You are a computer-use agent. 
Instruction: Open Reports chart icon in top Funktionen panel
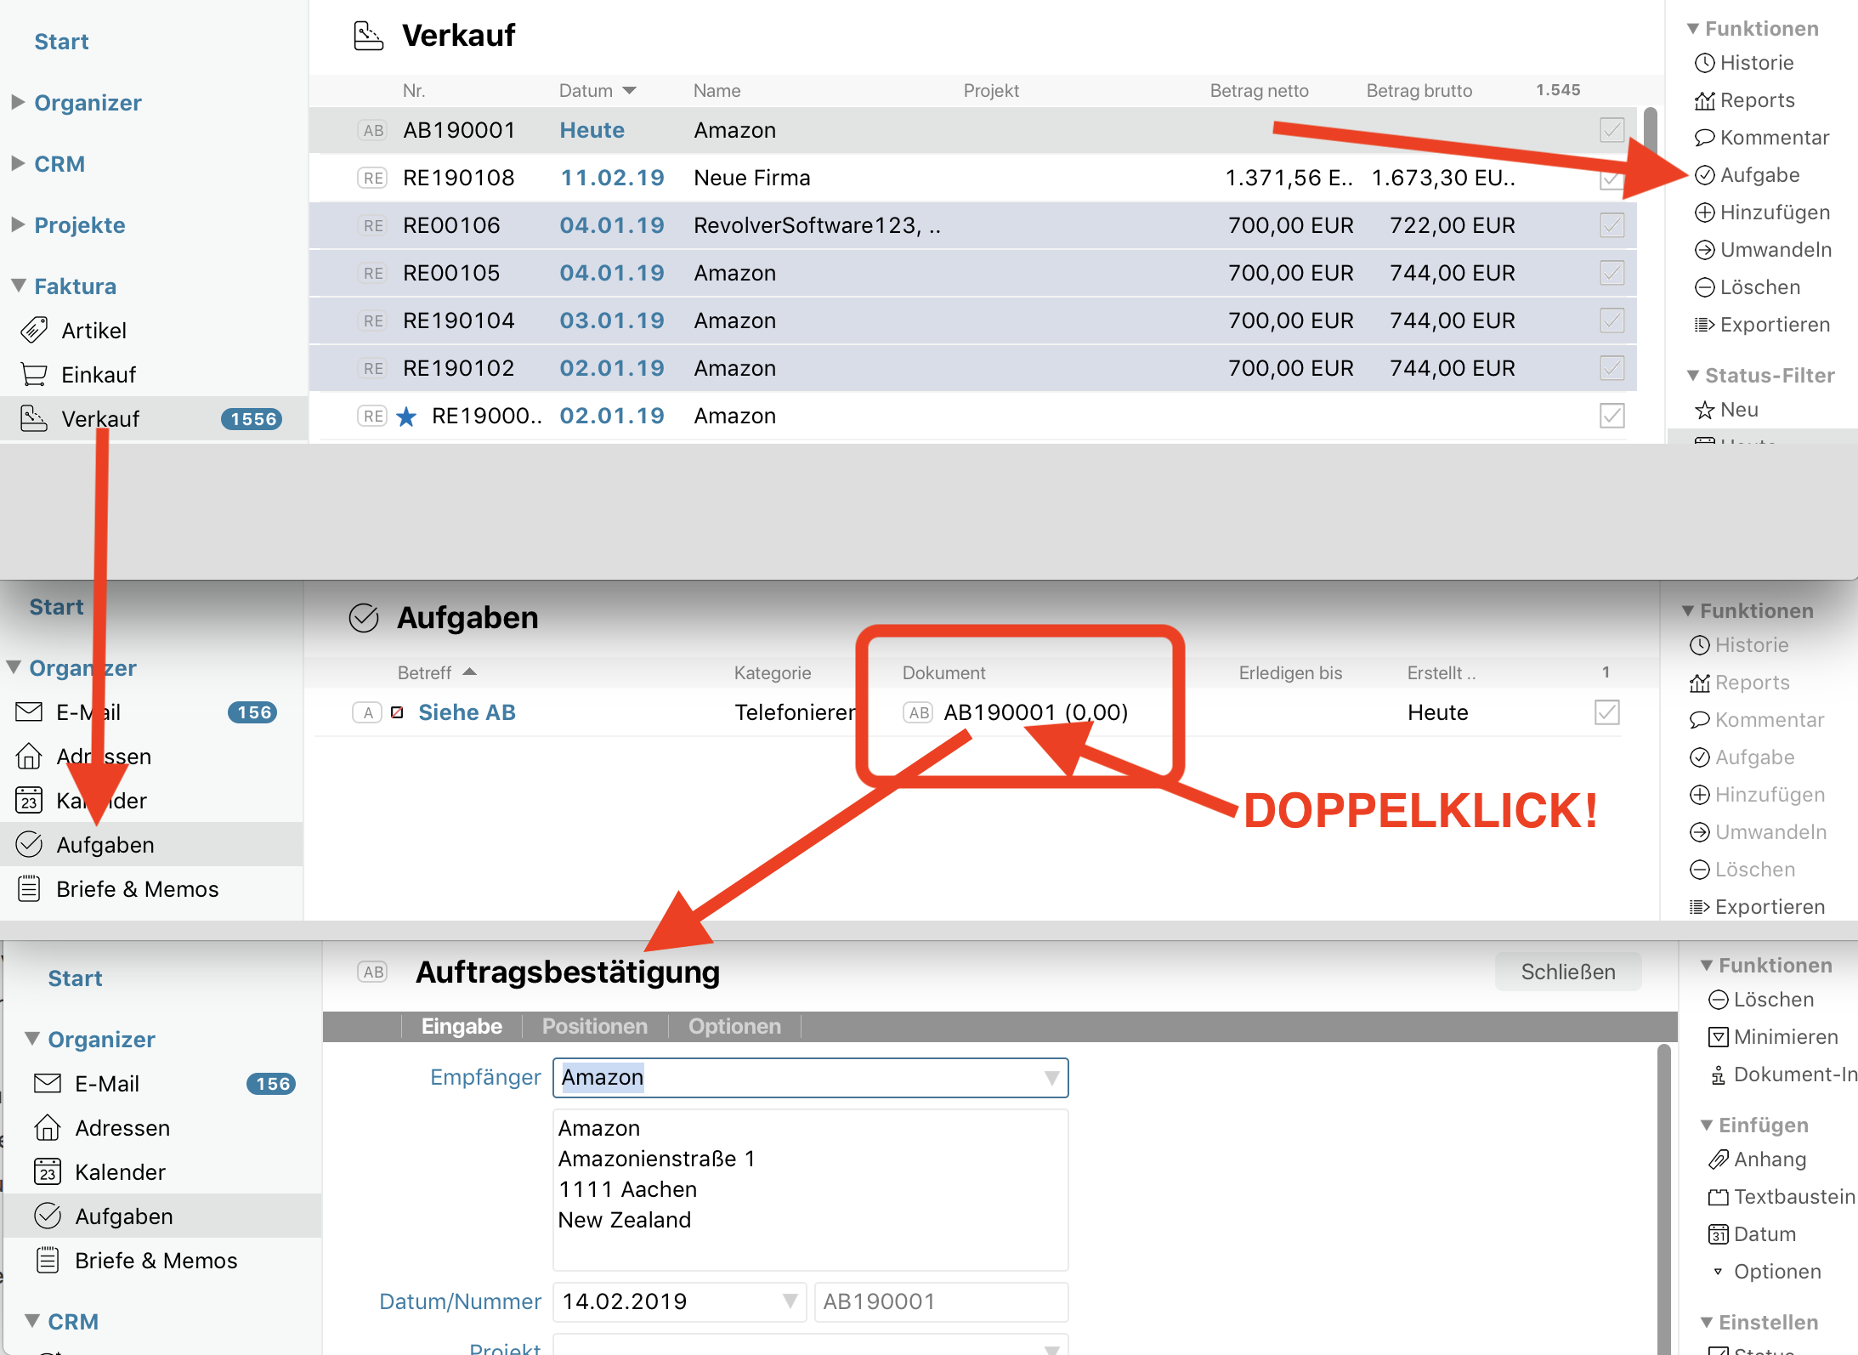1704,100
